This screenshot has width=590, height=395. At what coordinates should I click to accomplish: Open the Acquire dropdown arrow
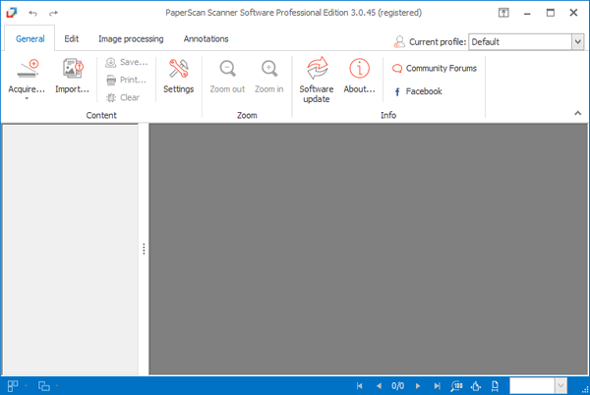click(x=27, y=99)
